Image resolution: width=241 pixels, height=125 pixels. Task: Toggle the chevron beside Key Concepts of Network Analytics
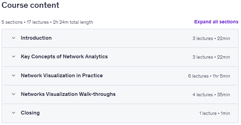[14, 57]
